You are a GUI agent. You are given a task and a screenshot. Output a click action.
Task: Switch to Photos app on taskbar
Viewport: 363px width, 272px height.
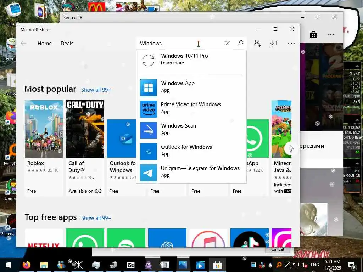coord(183,265)
